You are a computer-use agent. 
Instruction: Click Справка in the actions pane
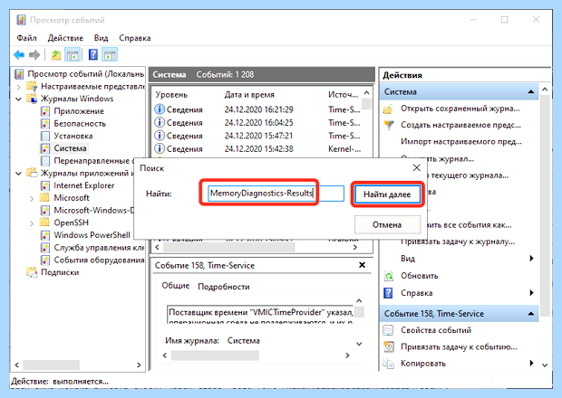416,293
